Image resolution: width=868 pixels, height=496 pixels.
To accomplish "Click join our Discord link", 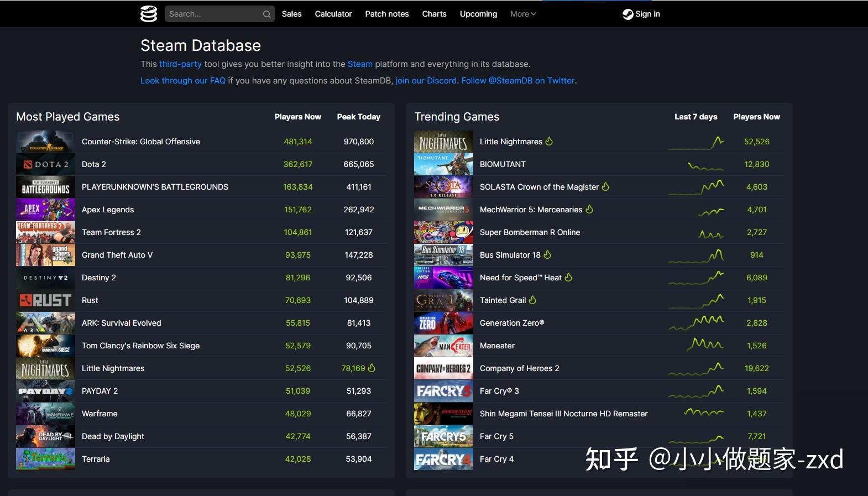I will (x=426, y=81).
